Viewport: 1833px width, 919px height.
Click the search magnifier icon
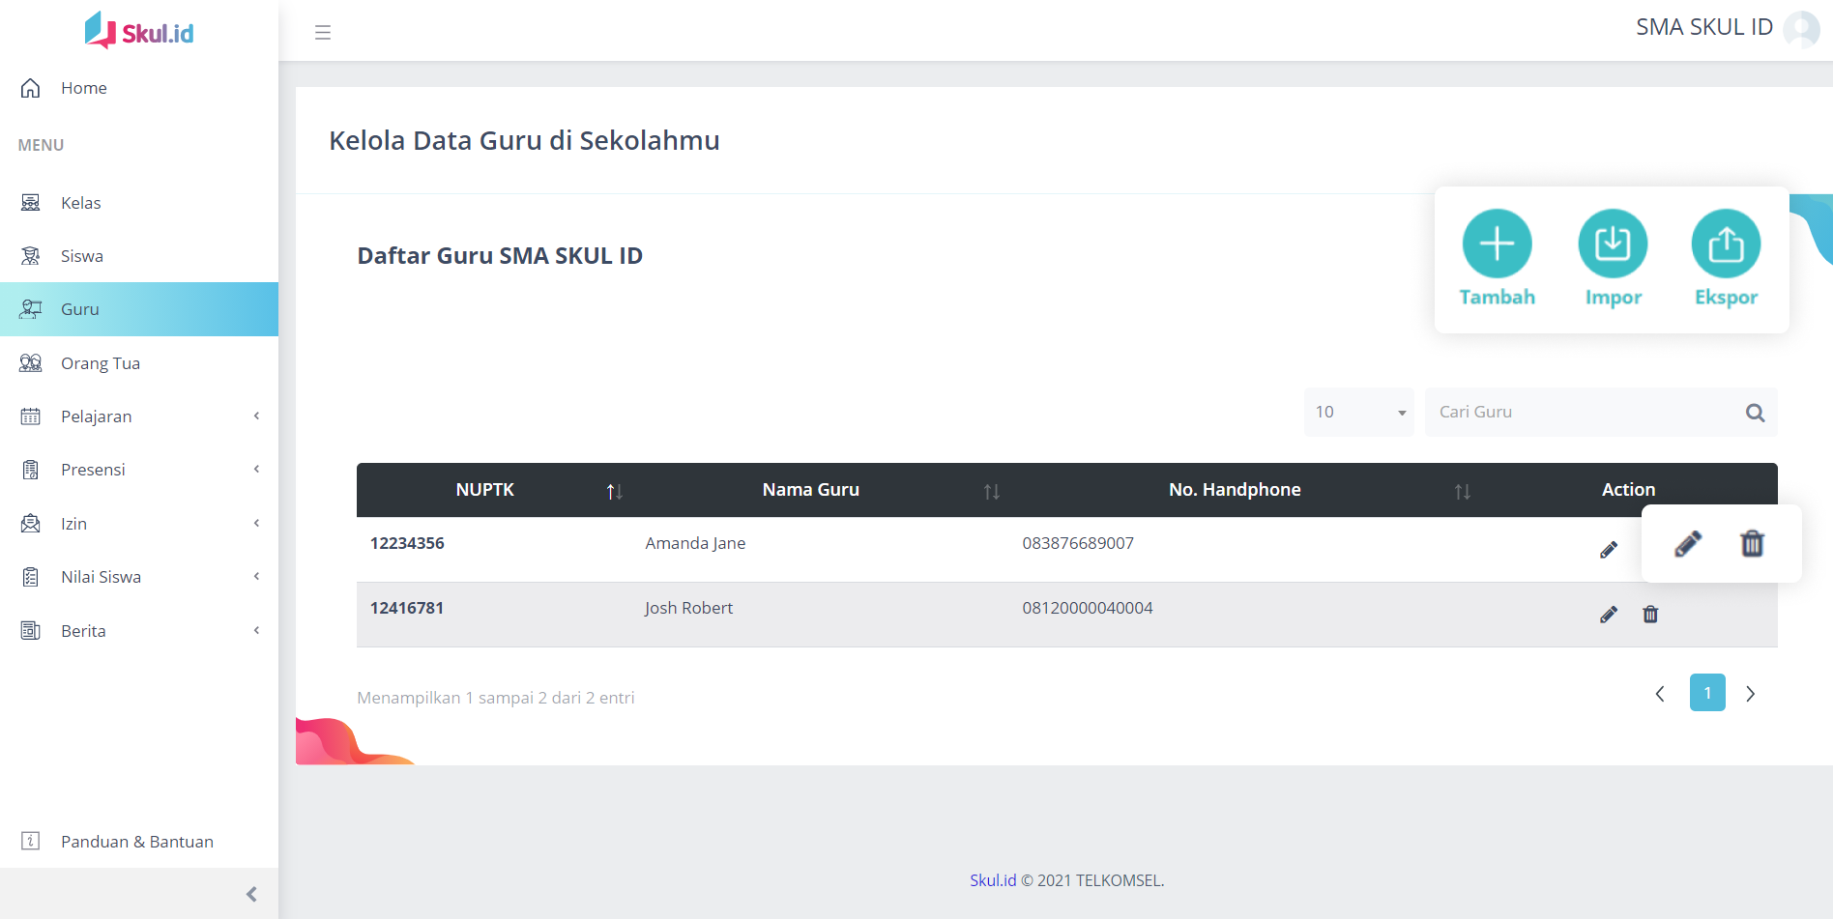click(1755, 413)
